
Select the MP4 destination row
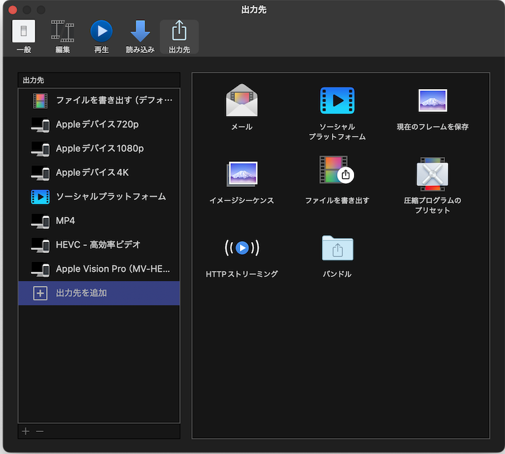99,221
